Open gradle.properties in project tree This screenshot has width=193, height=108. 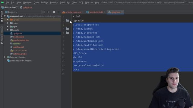[21, 40]
